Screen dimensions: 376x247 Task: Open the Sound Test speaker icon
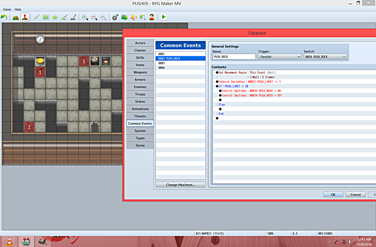click(133, 17)
